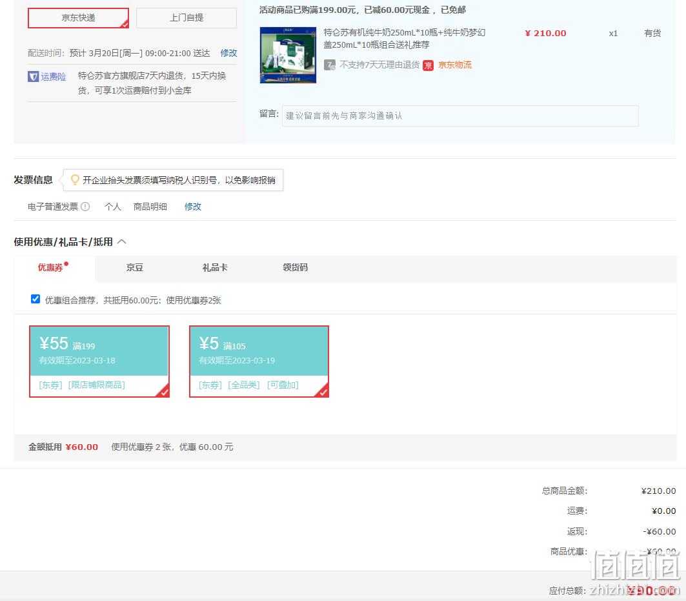Switch to the 京豆 tab
The image size is (686, 601).
135,267
